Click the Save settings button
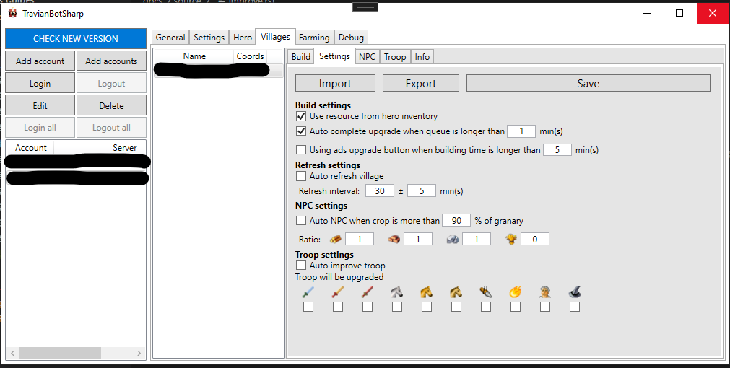 (x=588, y=83)
